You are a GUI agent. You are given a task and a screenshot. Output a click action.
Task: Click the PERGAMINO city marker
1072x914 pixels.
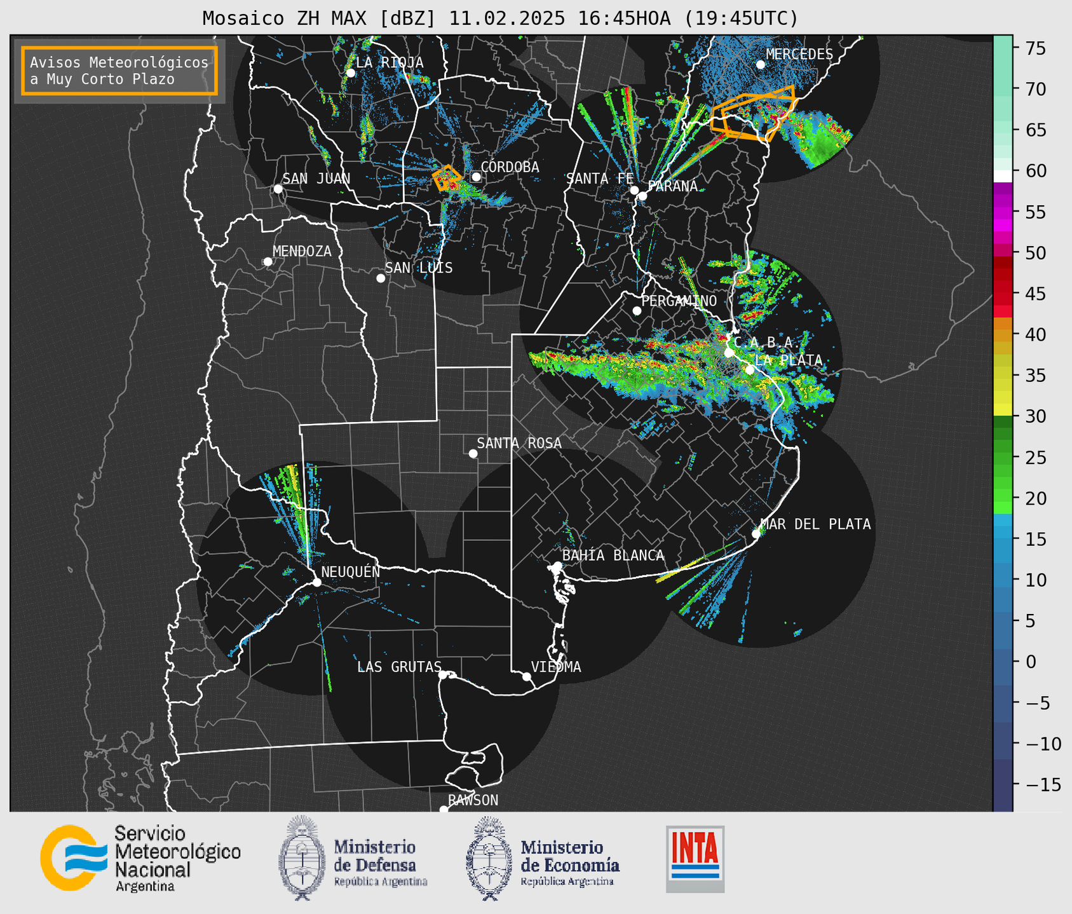[x=637, y=311]
